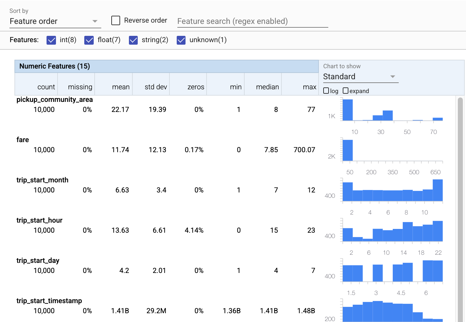The height and width of the screenshot is (322, 466).
Task: Uncheck the unknown(1) feature checkbox
Action: pyautogui.click(x=181, y=40)
